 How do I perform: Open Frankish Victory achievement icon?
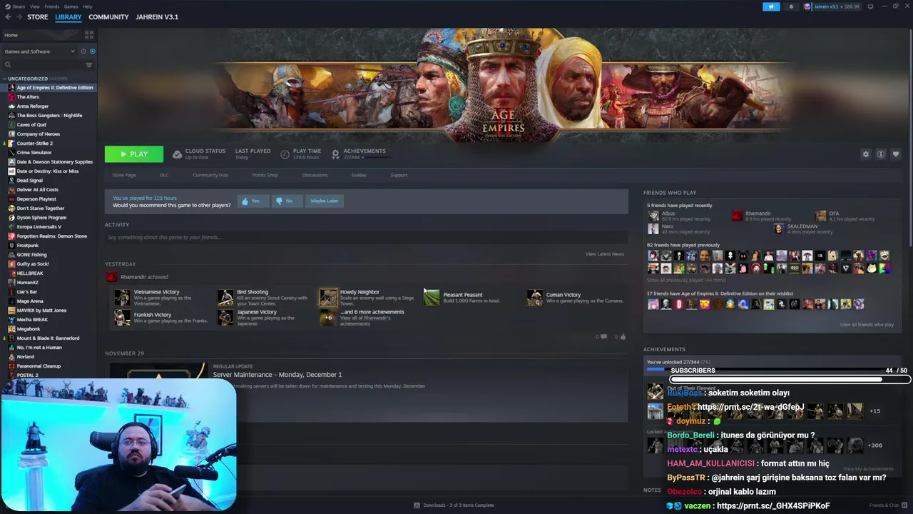[x=122, y=318]
